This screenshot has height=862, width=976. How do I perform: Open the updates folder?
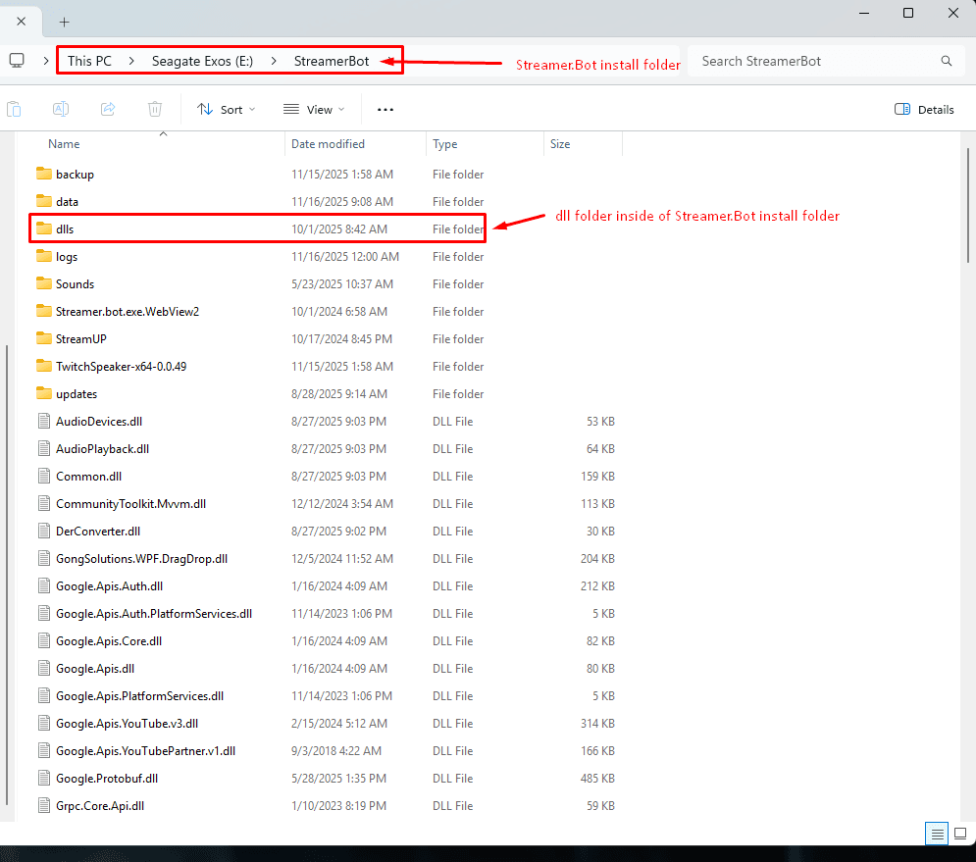click(77, 393)
